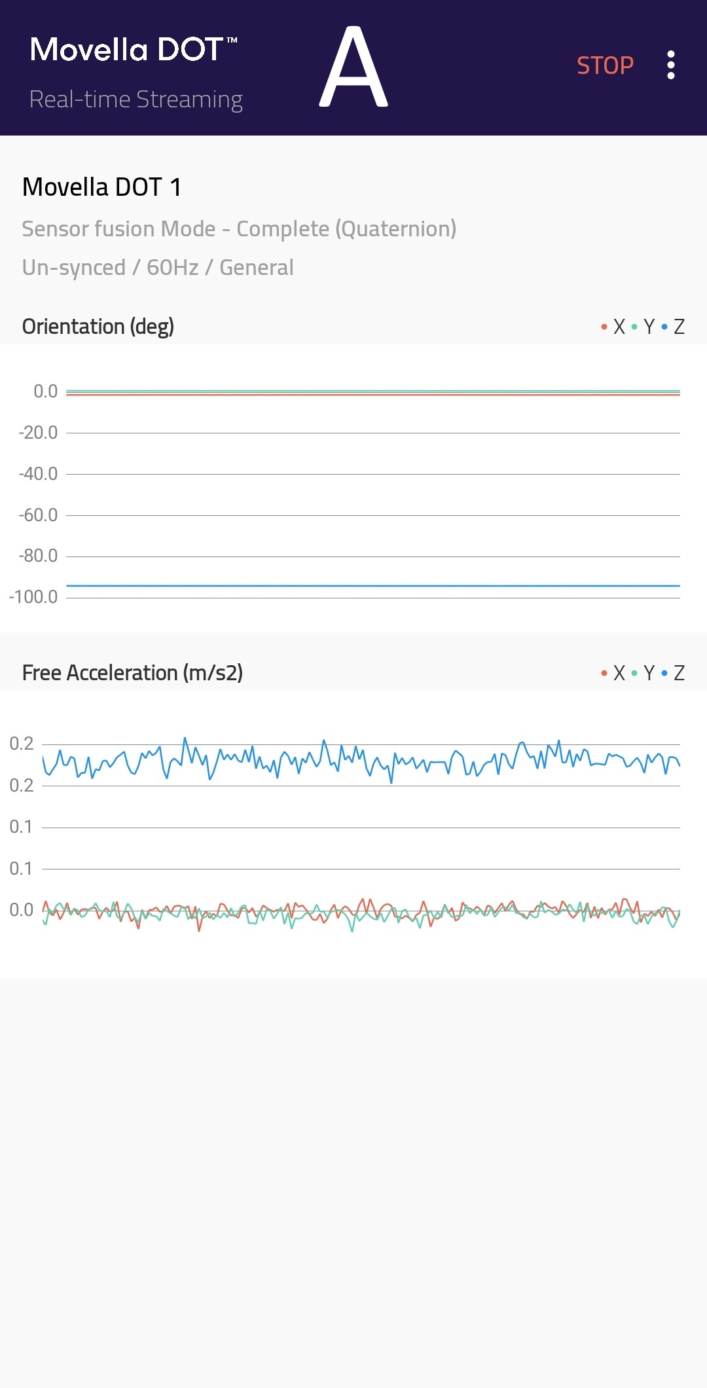Open the three-dot overflow menu

pos(670,65)
